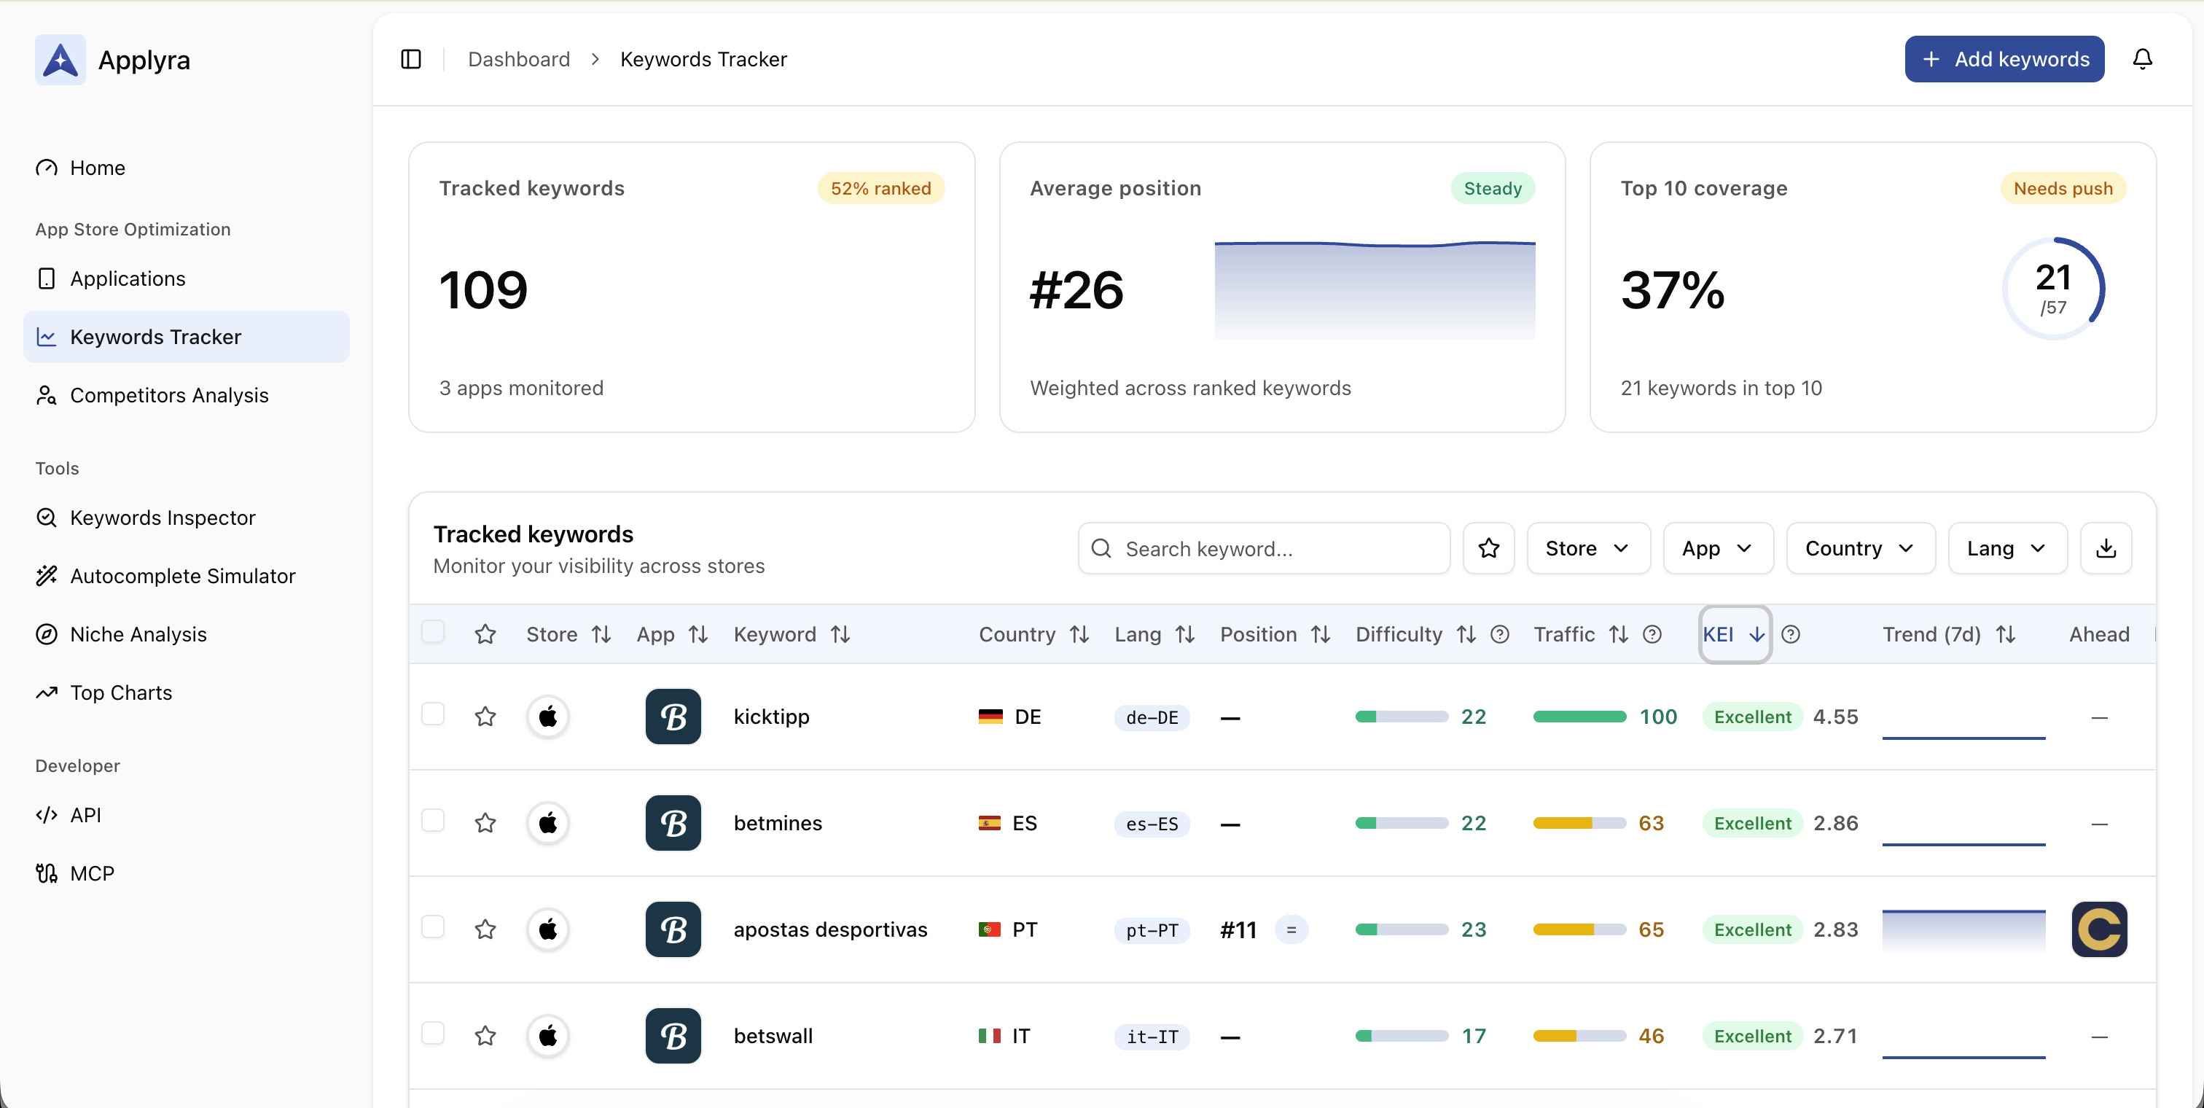This screenshot has height=1108, width=2204.
Task: Click the Top 10 coverage circular progress
Action: click(x=2053, y=289)
